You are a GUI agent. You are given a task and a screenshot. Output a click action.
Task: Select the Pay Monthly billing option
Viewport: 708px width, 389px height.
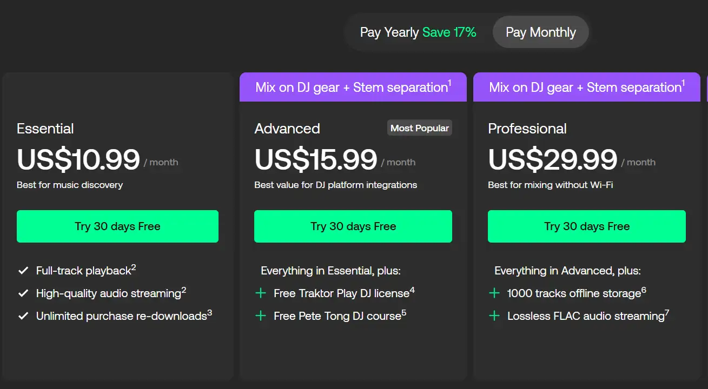[x=540, y=32]
